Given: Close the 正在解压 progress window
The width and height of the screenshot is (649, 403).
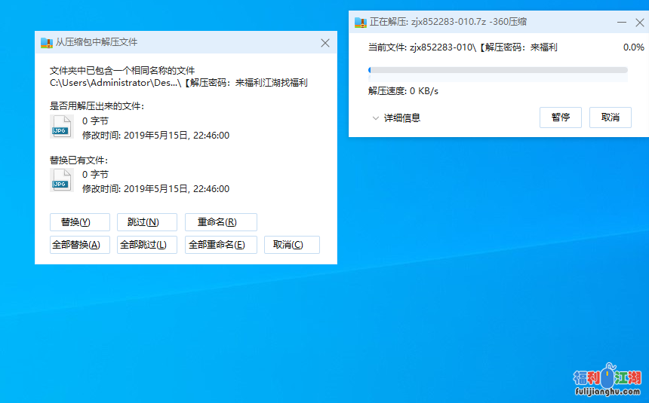Looking at the screenshot, I should click(x=639, y=23).
